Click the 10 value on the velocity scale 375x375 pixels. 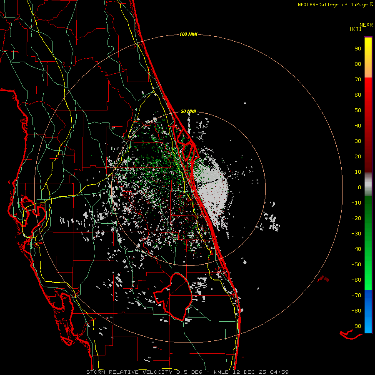tap(358, 172)
